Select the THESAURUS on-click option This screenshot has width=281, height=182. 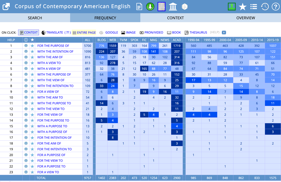[196, 33]
